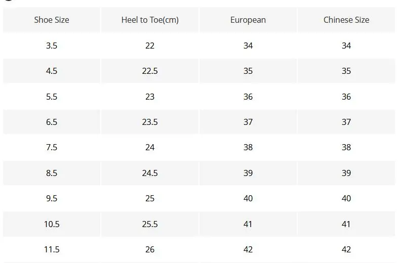Viewport: 398px width, 263px height.
Task: Click shoe size 6.5 cell
Action: (52, 122)
